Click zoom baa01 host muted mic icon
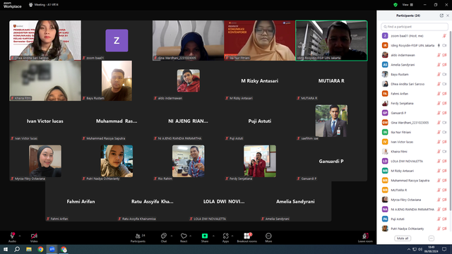 (x=444, y=36)
